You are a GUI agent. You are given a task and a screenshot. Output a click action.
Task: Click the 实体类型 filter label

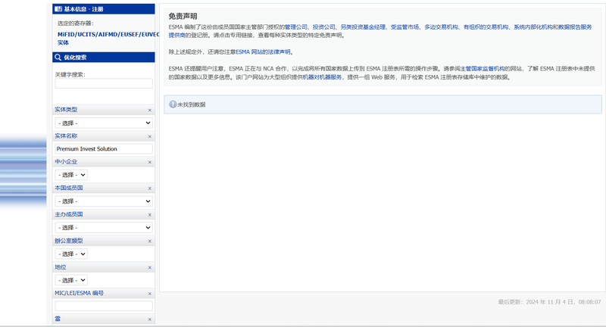point(66,110)
